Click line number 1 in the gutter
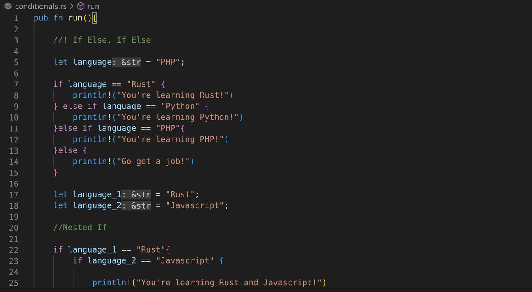 point(16,18)
